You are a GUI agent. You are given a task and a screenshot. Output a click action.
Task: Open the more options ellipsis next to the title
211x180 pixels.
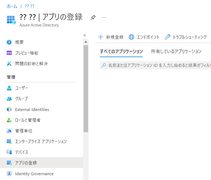pyautogui.click(x=104, y=17)
